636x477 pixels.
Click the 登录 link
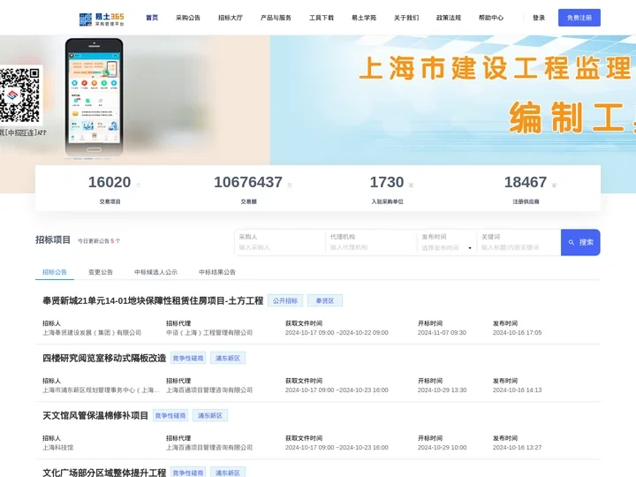click(539, 18)
